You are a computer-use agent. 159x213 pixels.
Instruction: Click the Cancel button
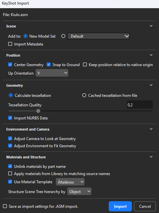[x=145, y=206]
